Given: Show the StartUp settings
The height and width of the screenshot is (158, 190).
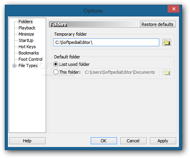Looking at the screenshot, I should pyautogui.click(x=26, y=40).
